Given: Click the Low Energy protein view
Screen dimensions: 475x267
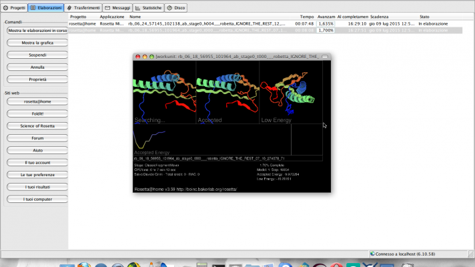Looking at the screenshot, I should click(291, 92).
